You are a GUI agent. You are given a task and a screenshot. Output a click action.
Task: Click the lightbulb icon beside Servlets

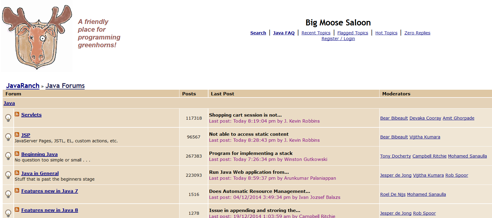[8, 118]
